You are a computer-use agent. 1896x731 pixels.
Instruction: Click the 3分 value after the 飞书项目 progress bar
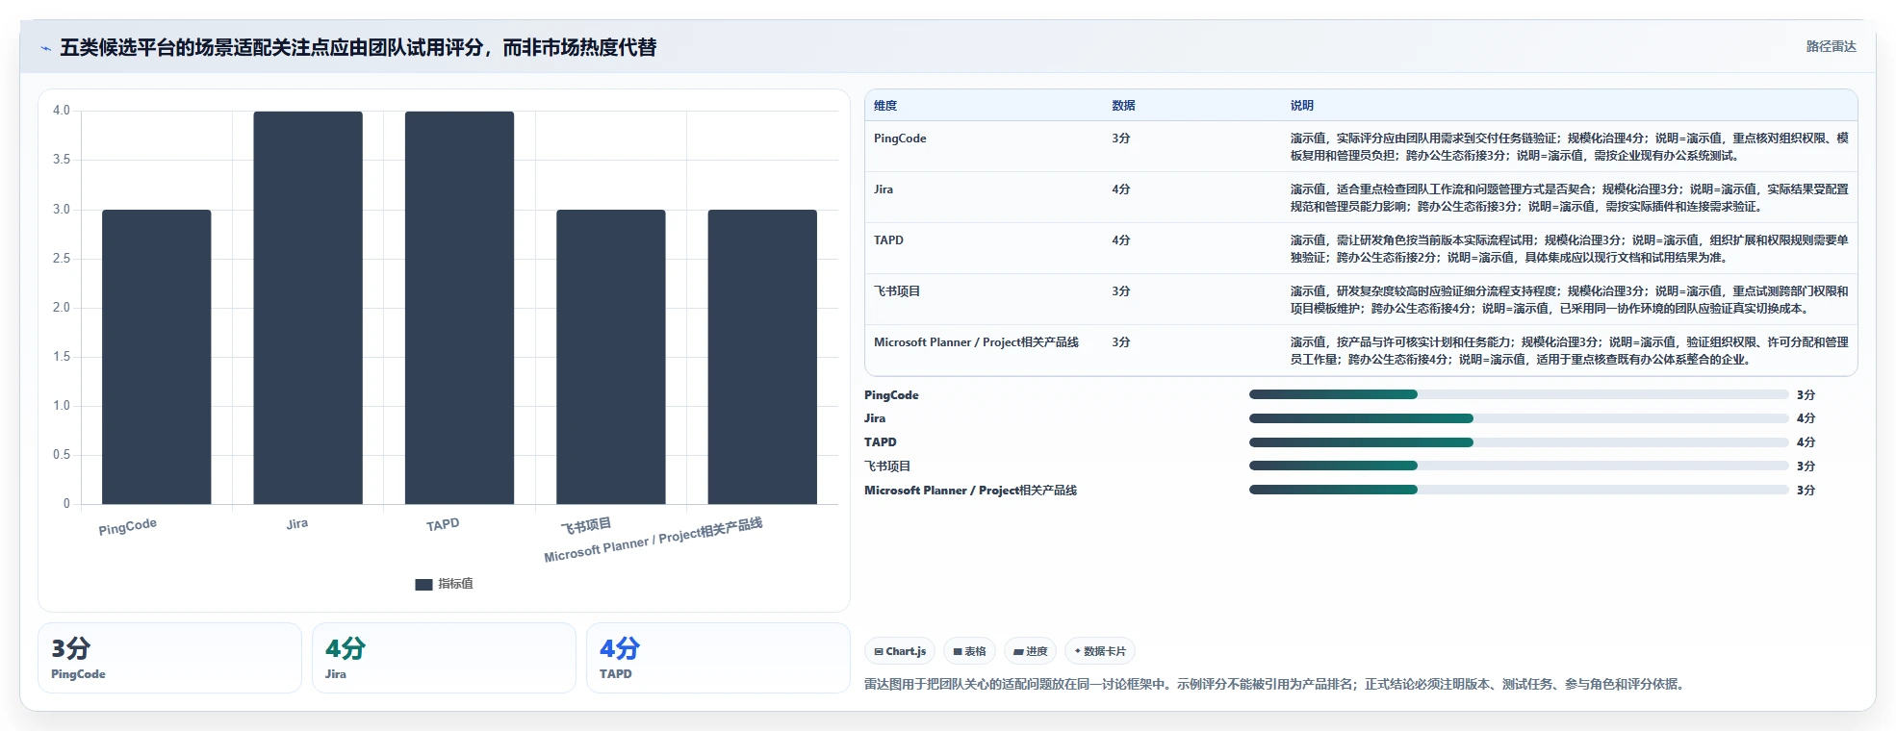click(x=1806, y=466)
